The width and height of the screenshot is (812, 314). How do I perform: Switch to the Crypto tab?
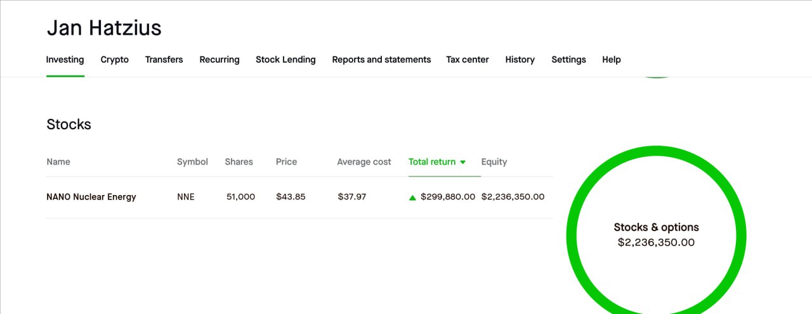[x=115, y=60]
